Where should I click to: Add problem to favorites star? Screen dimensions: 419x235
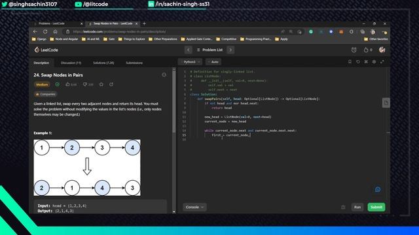click(x=101, y=84)
